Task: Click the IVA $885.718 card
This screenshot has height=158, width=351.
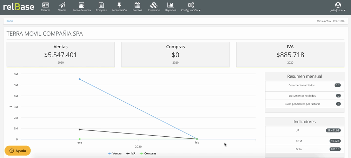Action: coord(290,55)
